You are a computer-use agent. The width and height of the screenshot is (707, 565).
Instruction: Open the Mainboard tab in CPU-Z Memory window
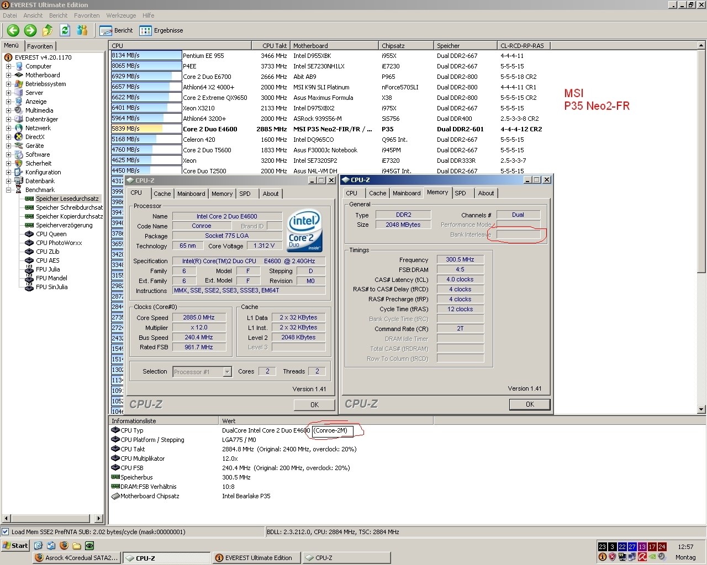[407, 193]
